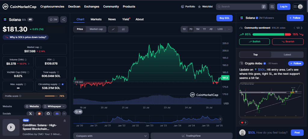308x139 pixels.
Task: Click the Market cap info icon
Action: [41, 47]
